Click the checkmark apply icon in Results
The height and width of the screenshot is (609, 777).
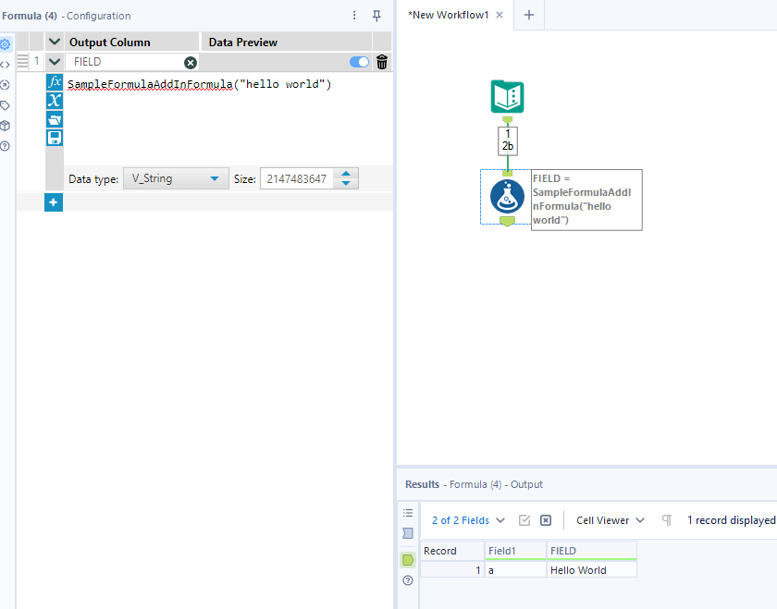524,520
